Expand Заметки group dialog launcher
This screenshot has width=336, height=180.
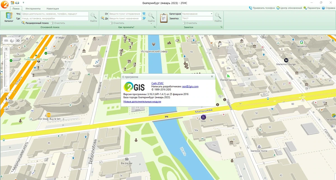221,27
